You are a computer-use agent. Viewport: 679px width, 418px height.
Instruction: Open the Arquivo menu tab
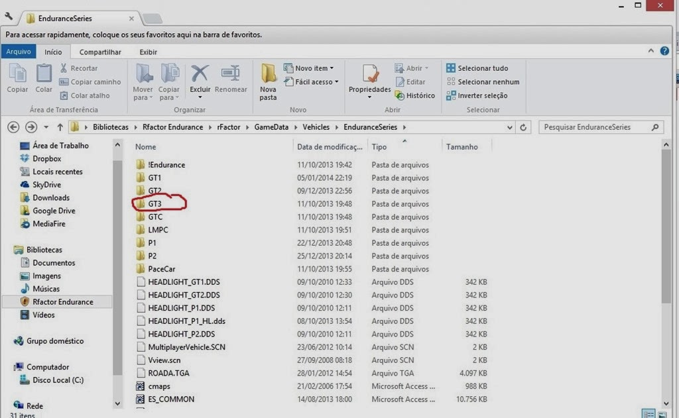point(19,52)
